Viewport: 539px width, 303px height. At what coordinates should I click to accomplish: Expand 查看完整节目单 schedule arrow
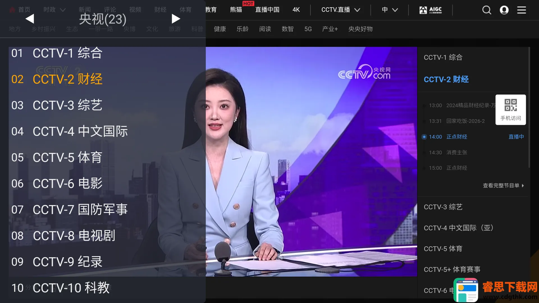(523, 185)
